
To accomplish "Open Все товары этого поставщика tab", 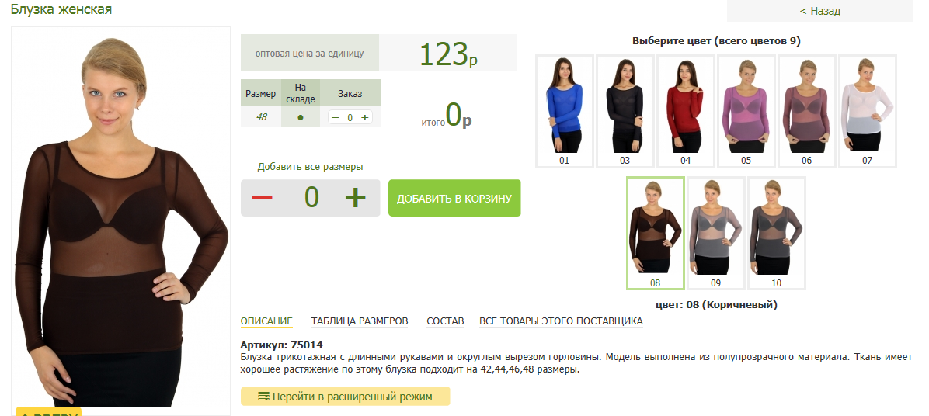I will click(x=561, y=321).
